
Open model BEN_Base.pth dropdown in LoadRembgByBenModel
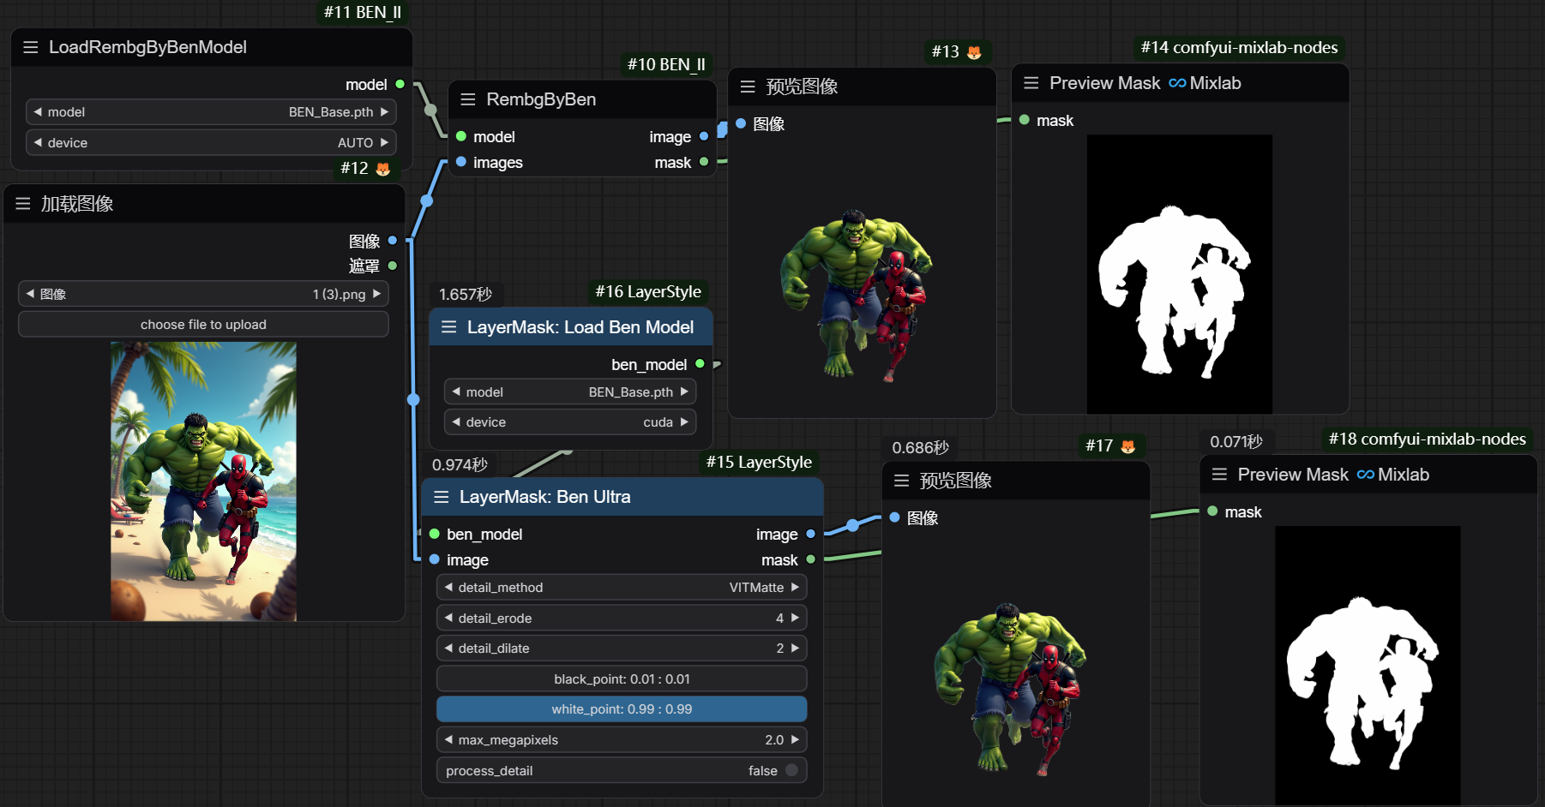(x=211, y=112)
